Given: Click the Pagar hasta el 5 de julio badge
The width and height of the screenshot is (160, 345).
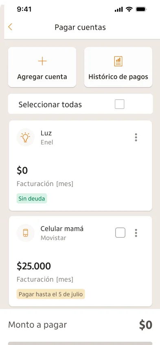Looking at the screenshot, I should point(50,294).
